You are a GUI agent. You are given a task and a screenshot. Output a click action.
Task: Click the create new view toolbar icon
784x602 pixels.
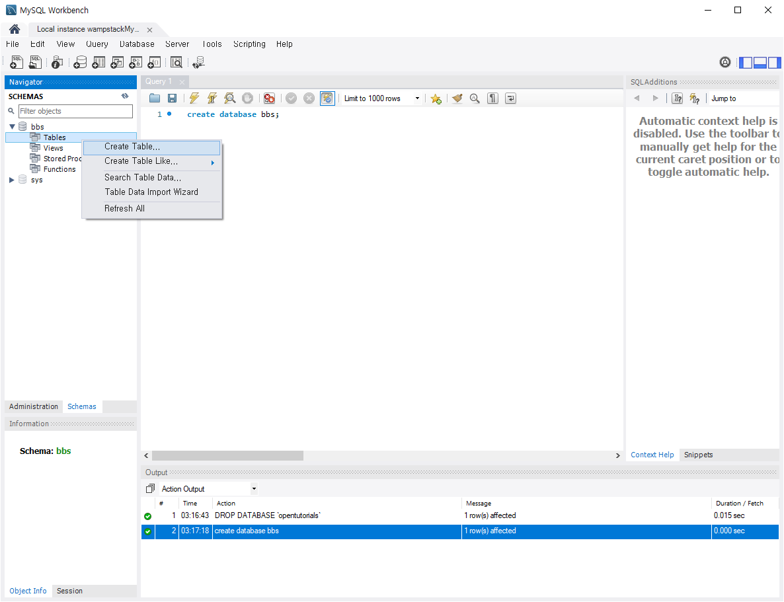point(117,62)
